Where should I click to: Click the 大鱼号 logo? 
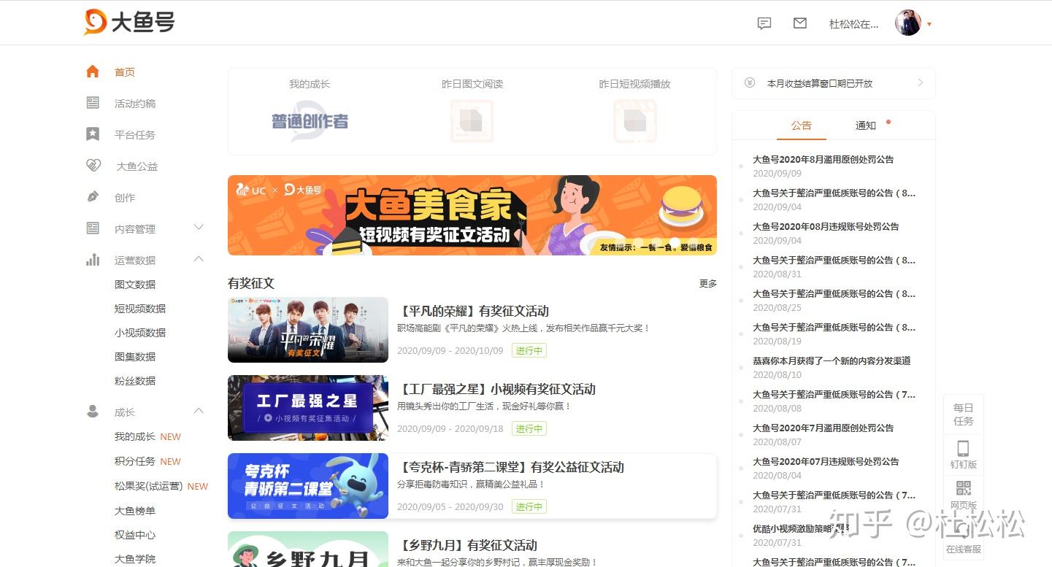129,22
